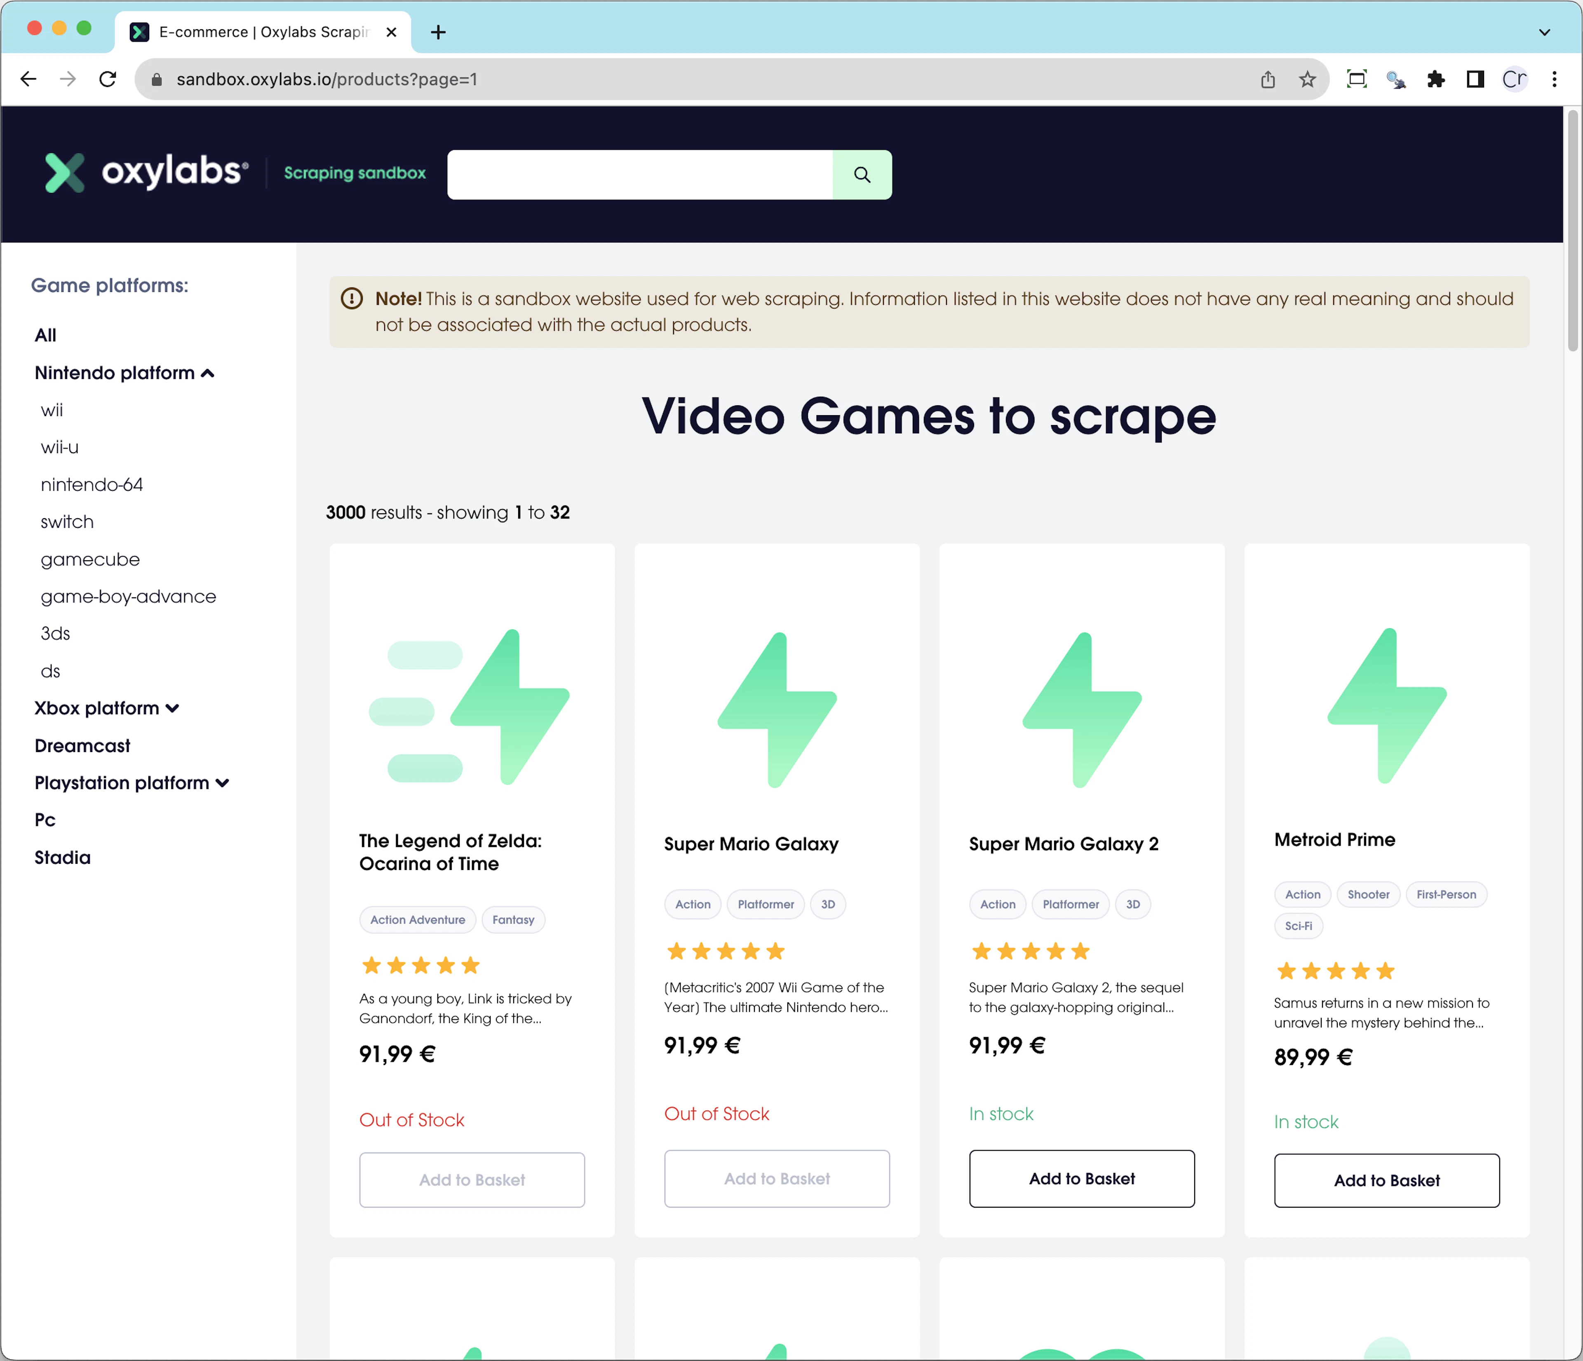Click the sandbox note warning icon

(x=352, y=299)
